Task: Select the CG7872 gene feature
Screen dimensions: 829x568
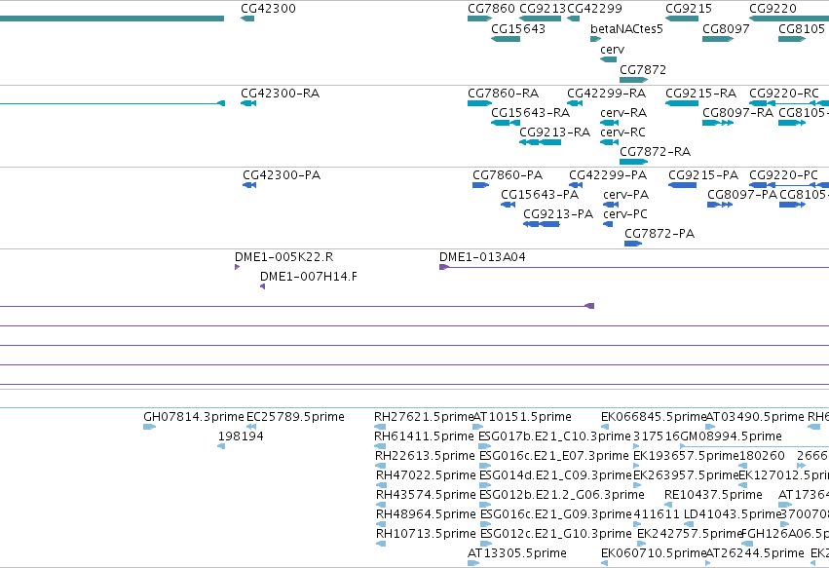Action: [x=634, y=80]
